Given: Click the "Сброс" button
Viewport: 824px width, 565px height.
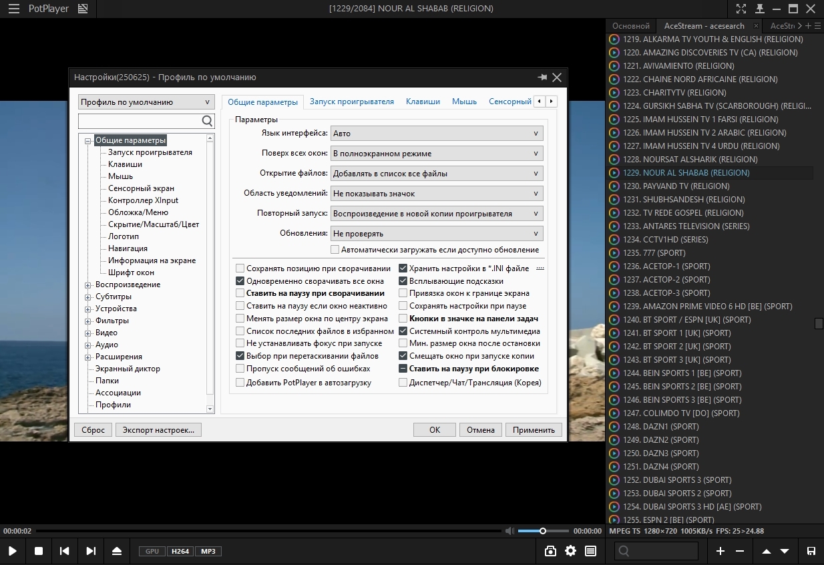Looking at the screenshot, I should (93, 429).
